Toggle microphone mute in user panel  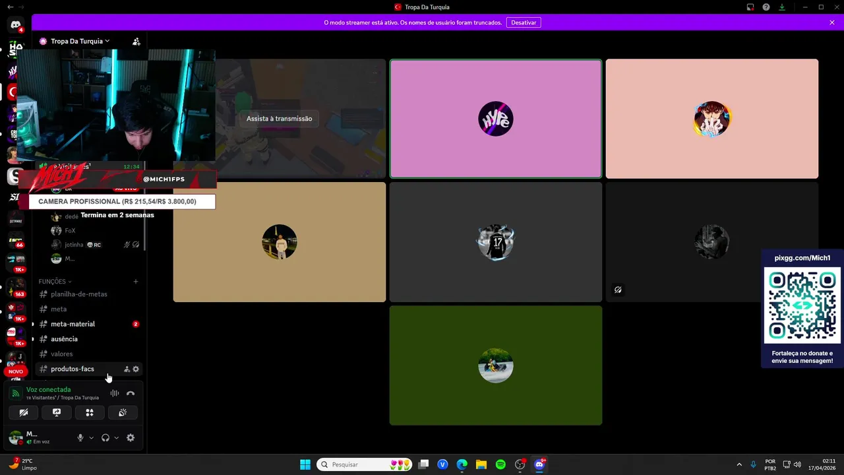point(80,437)
